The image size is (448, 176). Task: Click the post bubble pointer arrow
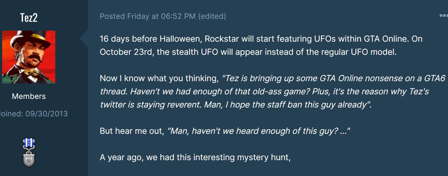click(84, 39)
